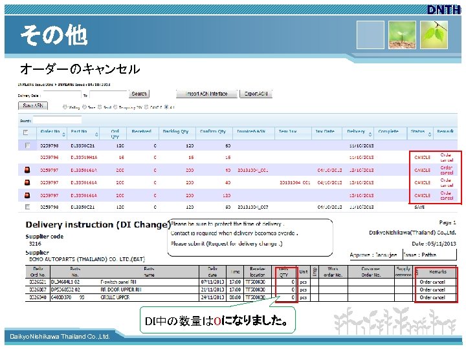This screenshot has height=349, width=466.
Task: Select the Save status radio button
Action: pyautogui.click(x=84, y=107)
